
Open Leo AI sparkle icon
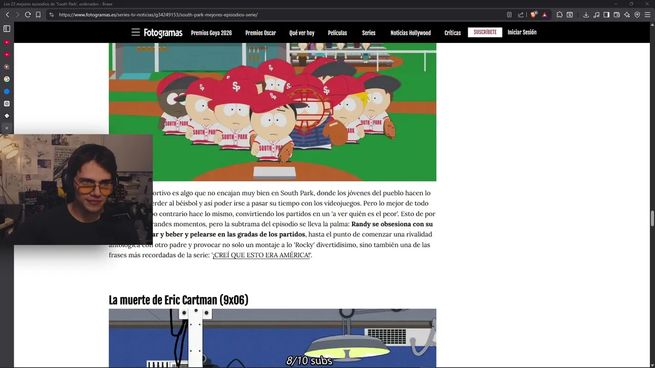coord(627,15)
